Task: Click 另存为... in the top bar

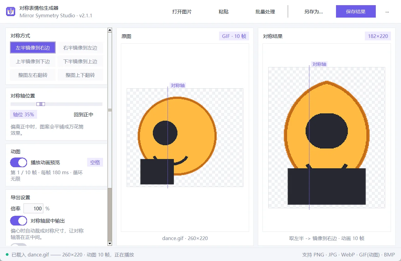Action: click(x=314, y=12)
